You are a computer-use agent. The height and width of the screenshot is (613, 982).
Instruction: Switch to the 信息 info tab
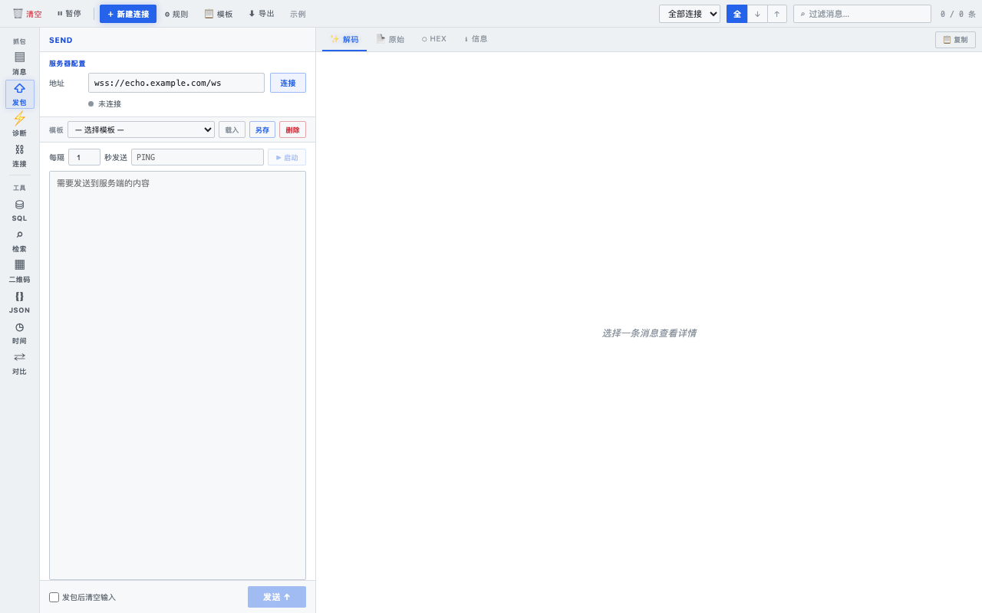point(476,39)
